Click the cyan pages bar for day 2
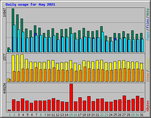Image resolution: width=151 pixels, height=118 pixels. pos(14,39)
